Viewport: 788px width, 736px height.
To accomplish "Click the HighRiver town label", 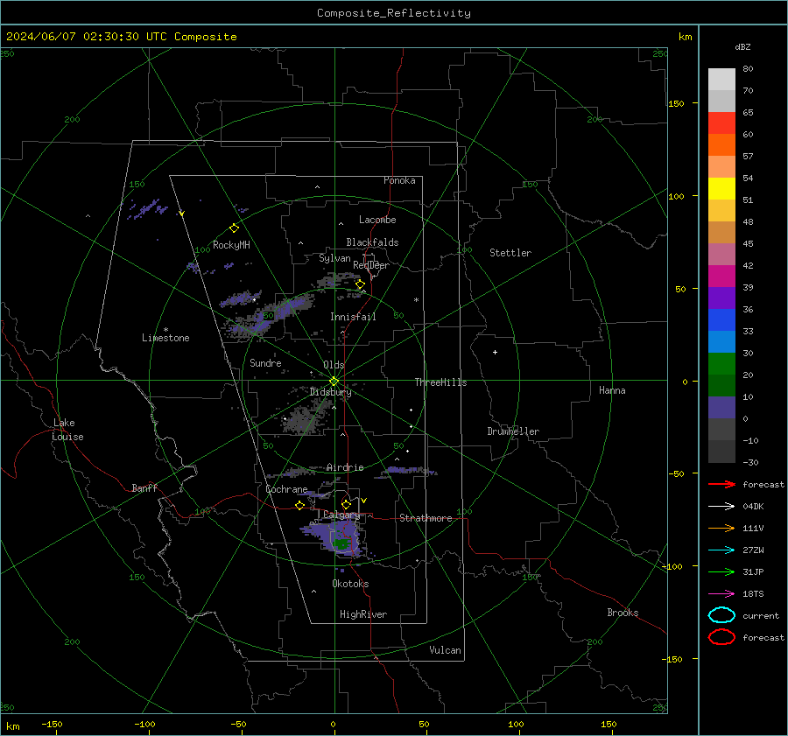I will (362, 614).
